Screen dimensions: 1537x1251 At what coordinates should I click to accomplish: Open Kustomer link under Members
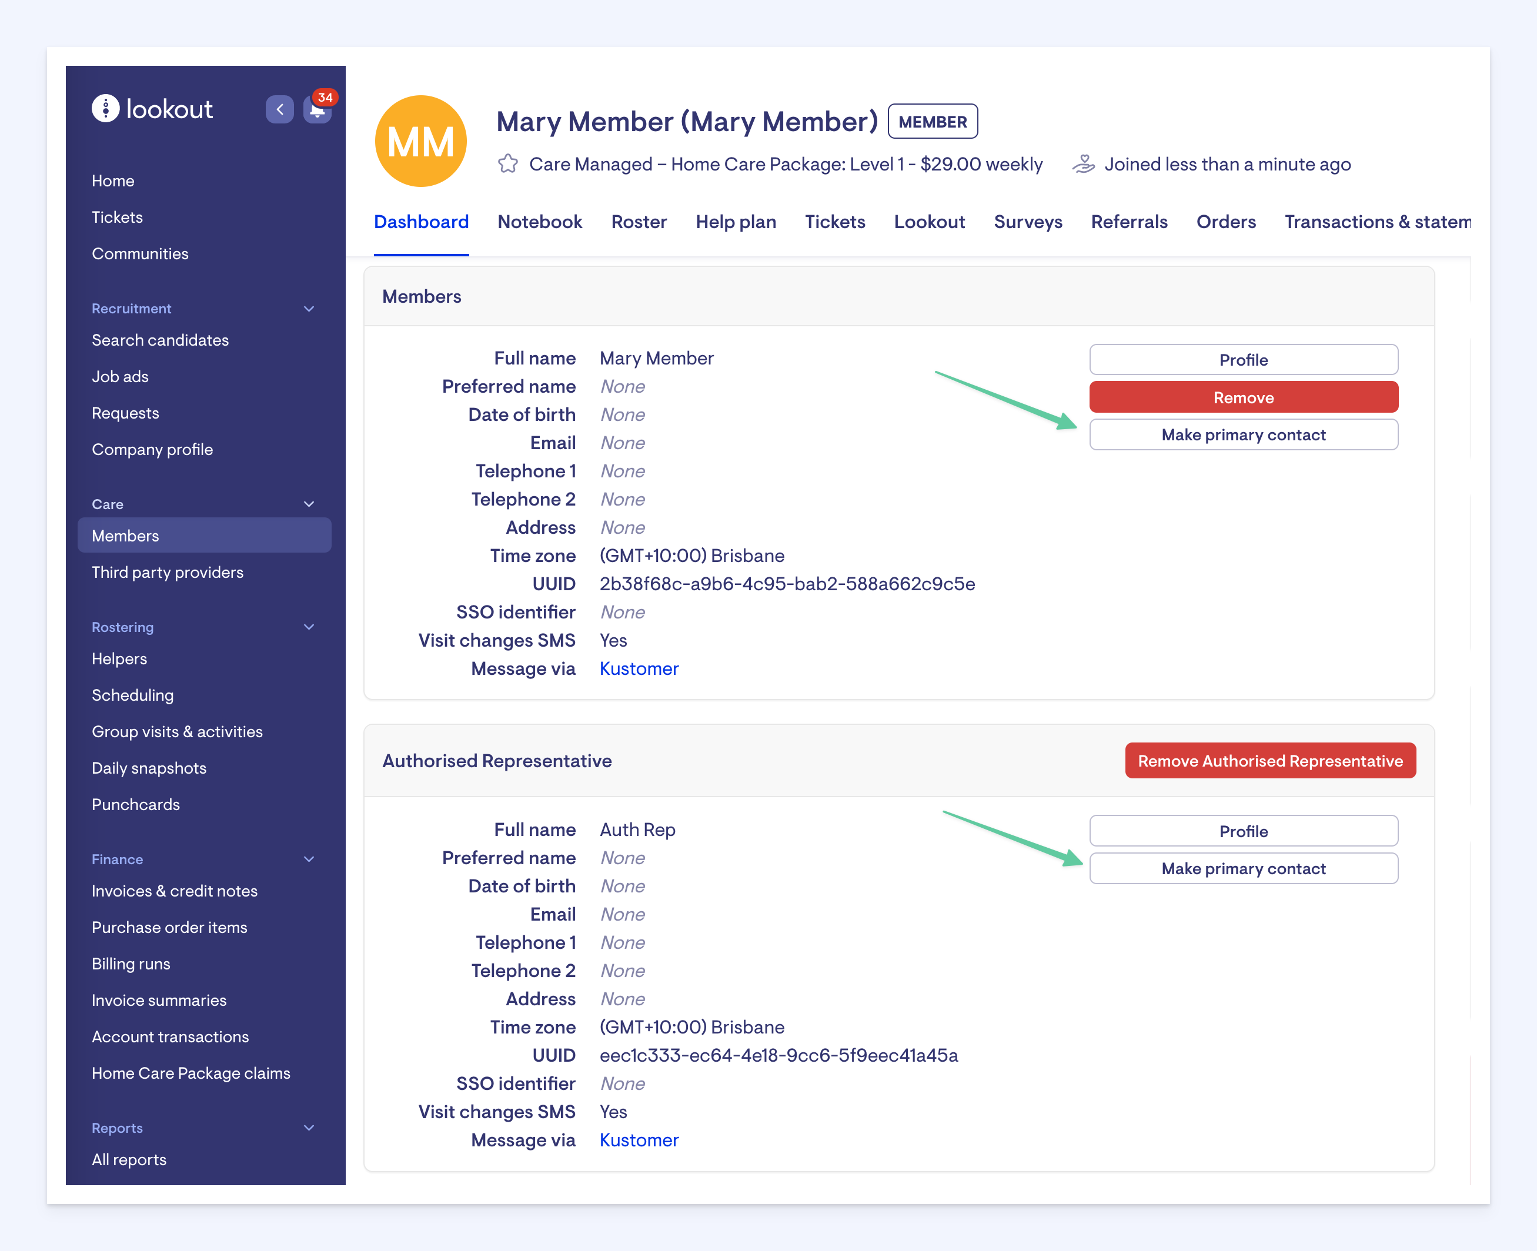(x=639, y=669)
